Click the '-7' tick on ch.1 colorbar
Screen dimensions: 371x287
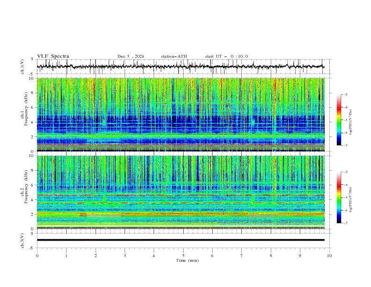[x=346, y=145]
